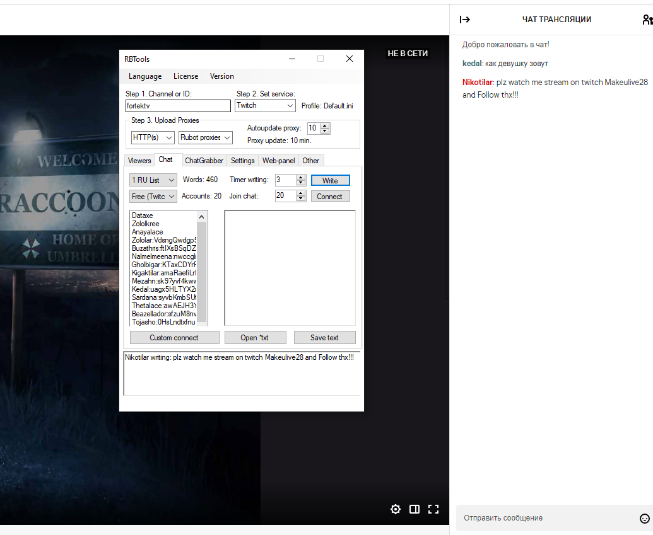
Task: Increase Autoupdate proxy value stepper
Action: point(325,125)
